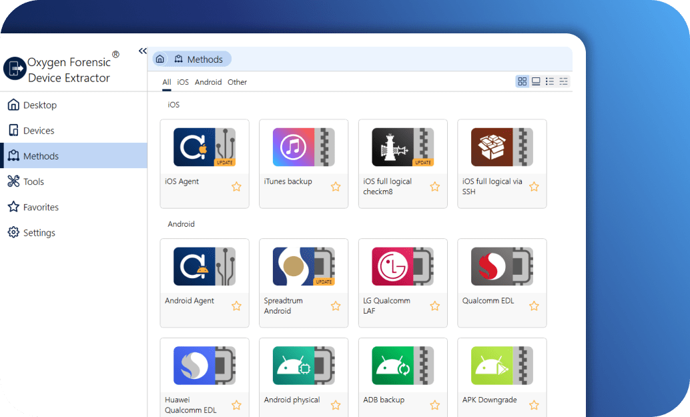
Task: Switch to the Other tab
Action: click(237, 82)
